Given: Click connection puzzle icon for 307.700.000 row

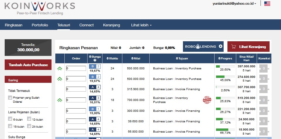Looking at the screenshot, I should 264,89.
